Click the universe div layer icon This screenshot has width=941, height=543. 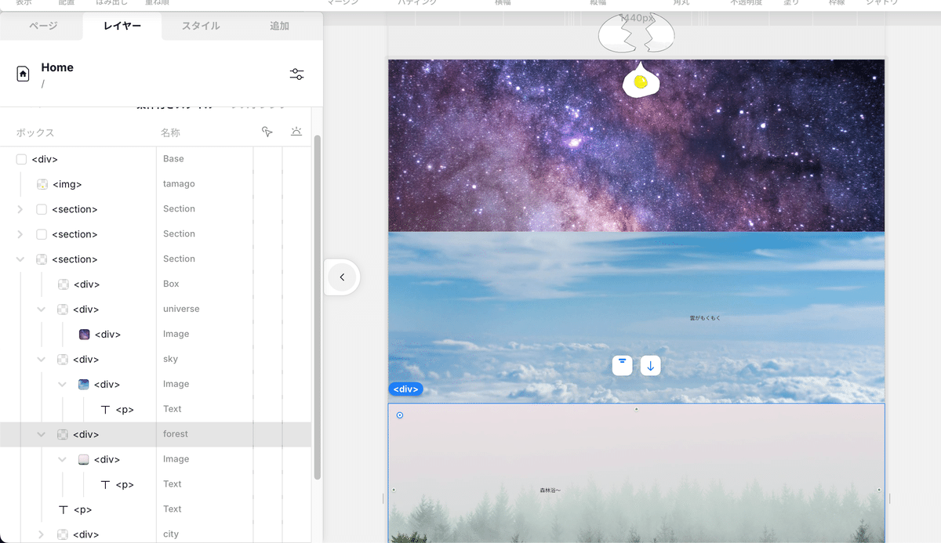(x=63, y=310)
